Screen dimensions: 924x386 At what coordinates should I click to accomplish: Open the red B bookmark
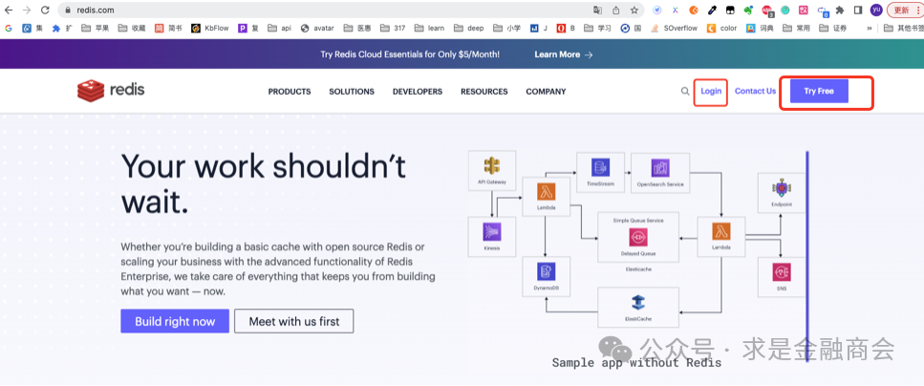[566, 28]
